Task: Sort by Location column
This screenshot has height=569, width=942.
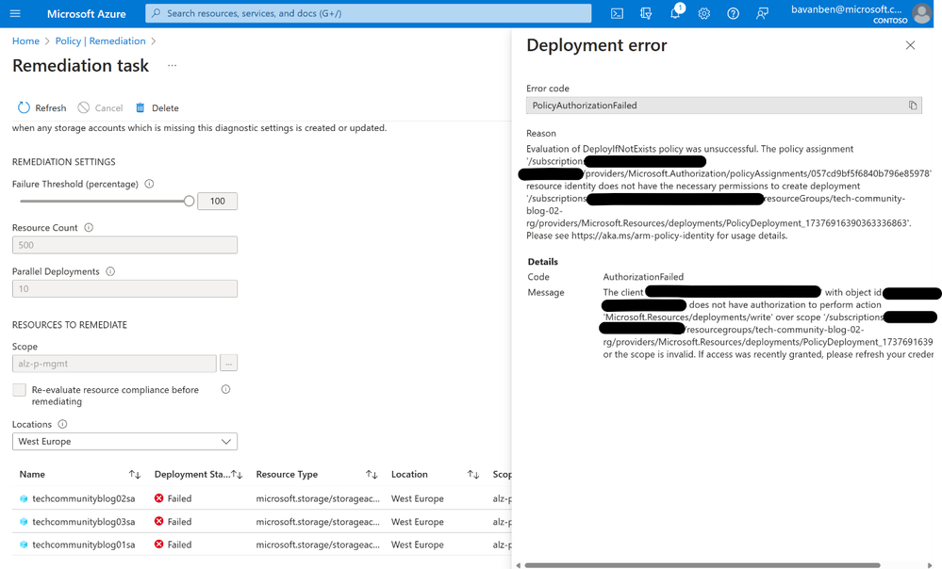Action: coord(473,475)
